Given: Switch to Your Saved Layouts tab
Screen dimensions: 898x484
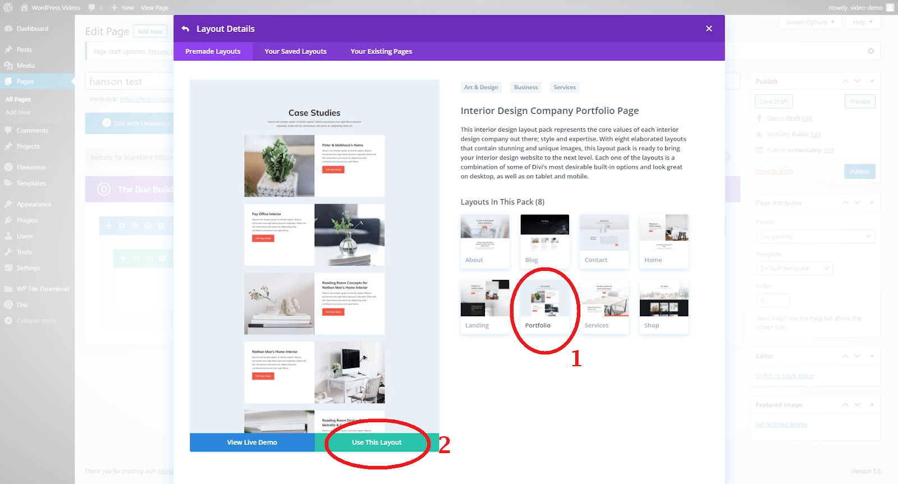Looking at the screenshot, I should (296, 51).
